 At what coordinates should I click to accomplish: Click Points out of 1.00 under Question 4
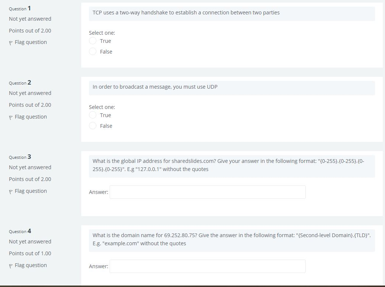click(x=30, y=253)
